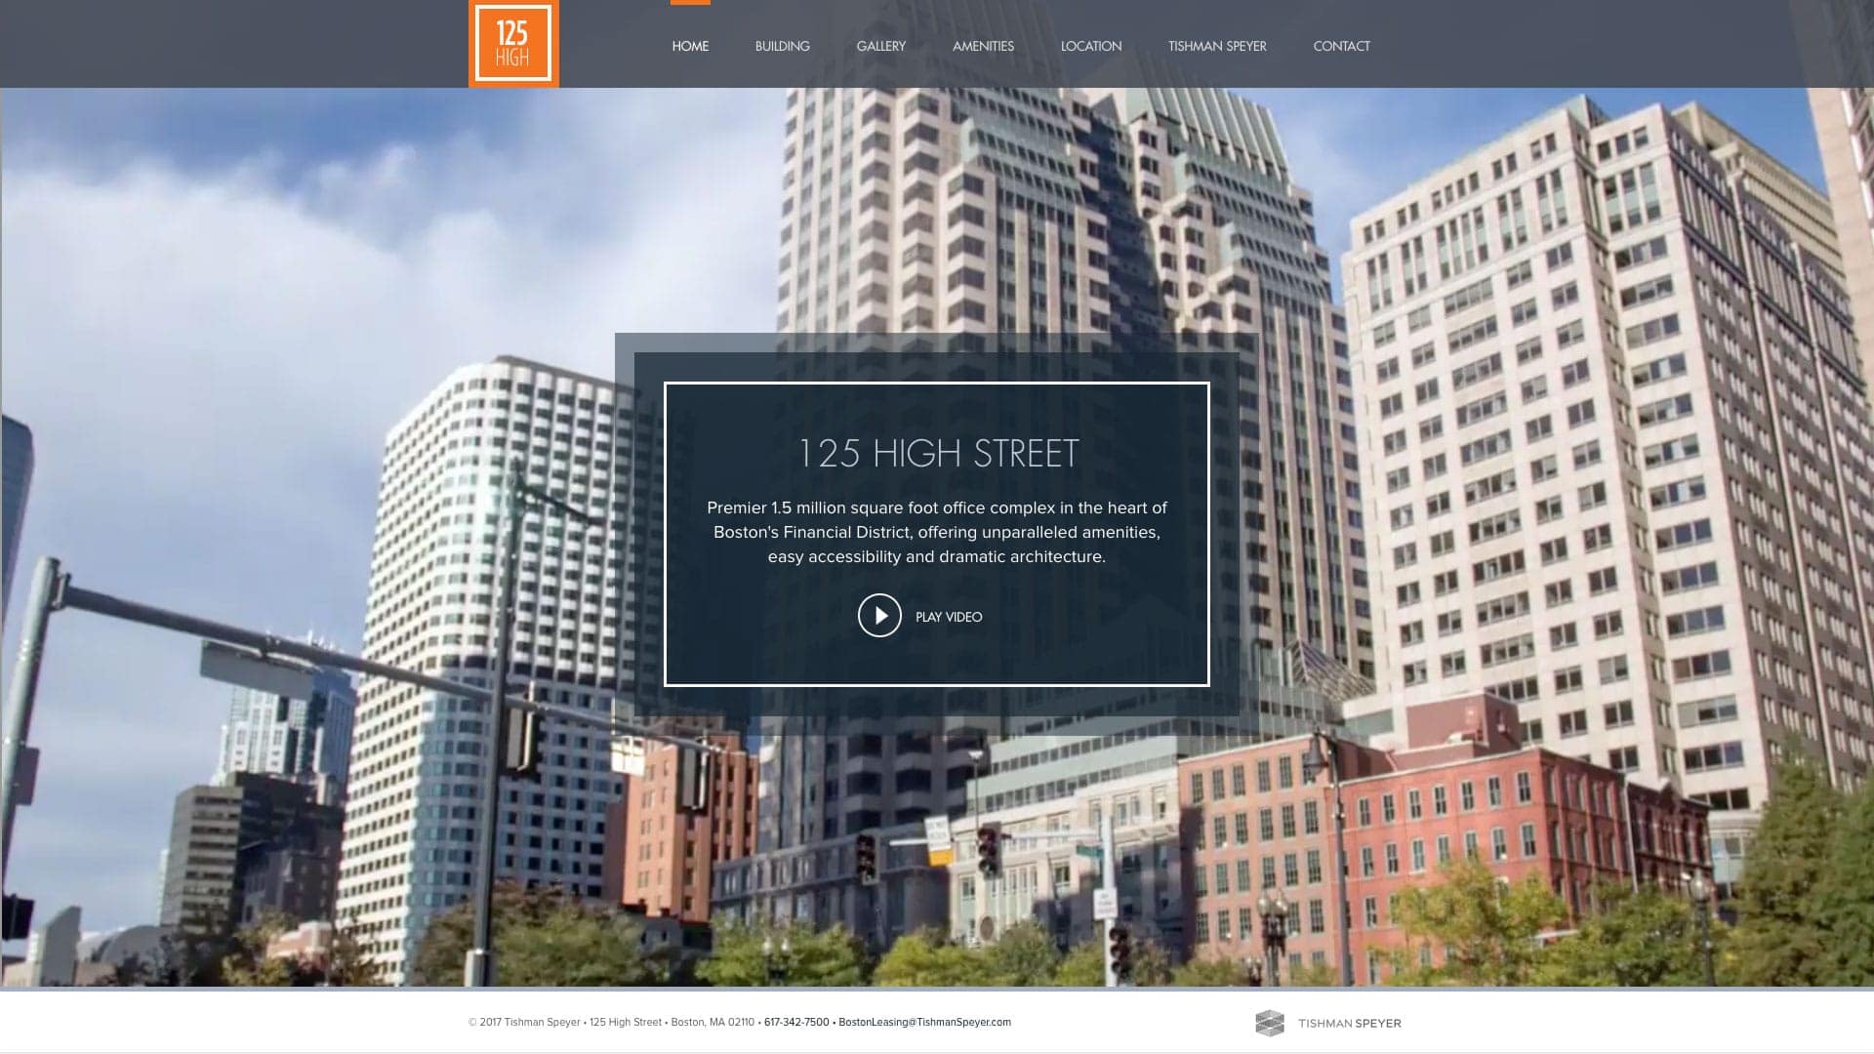Open the GALLERY section
The image size is (1874, 1054).
point(880,46)
